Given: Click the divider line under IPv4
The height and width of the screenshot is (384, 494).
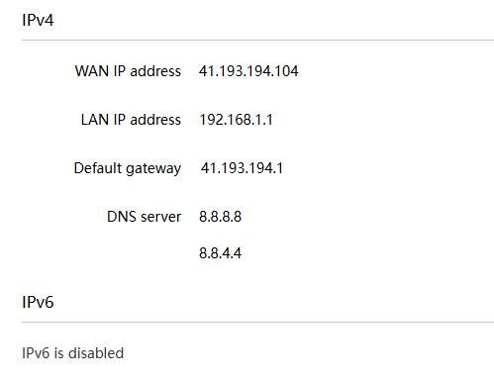Looking at the screenshot, I should point(257,41).
